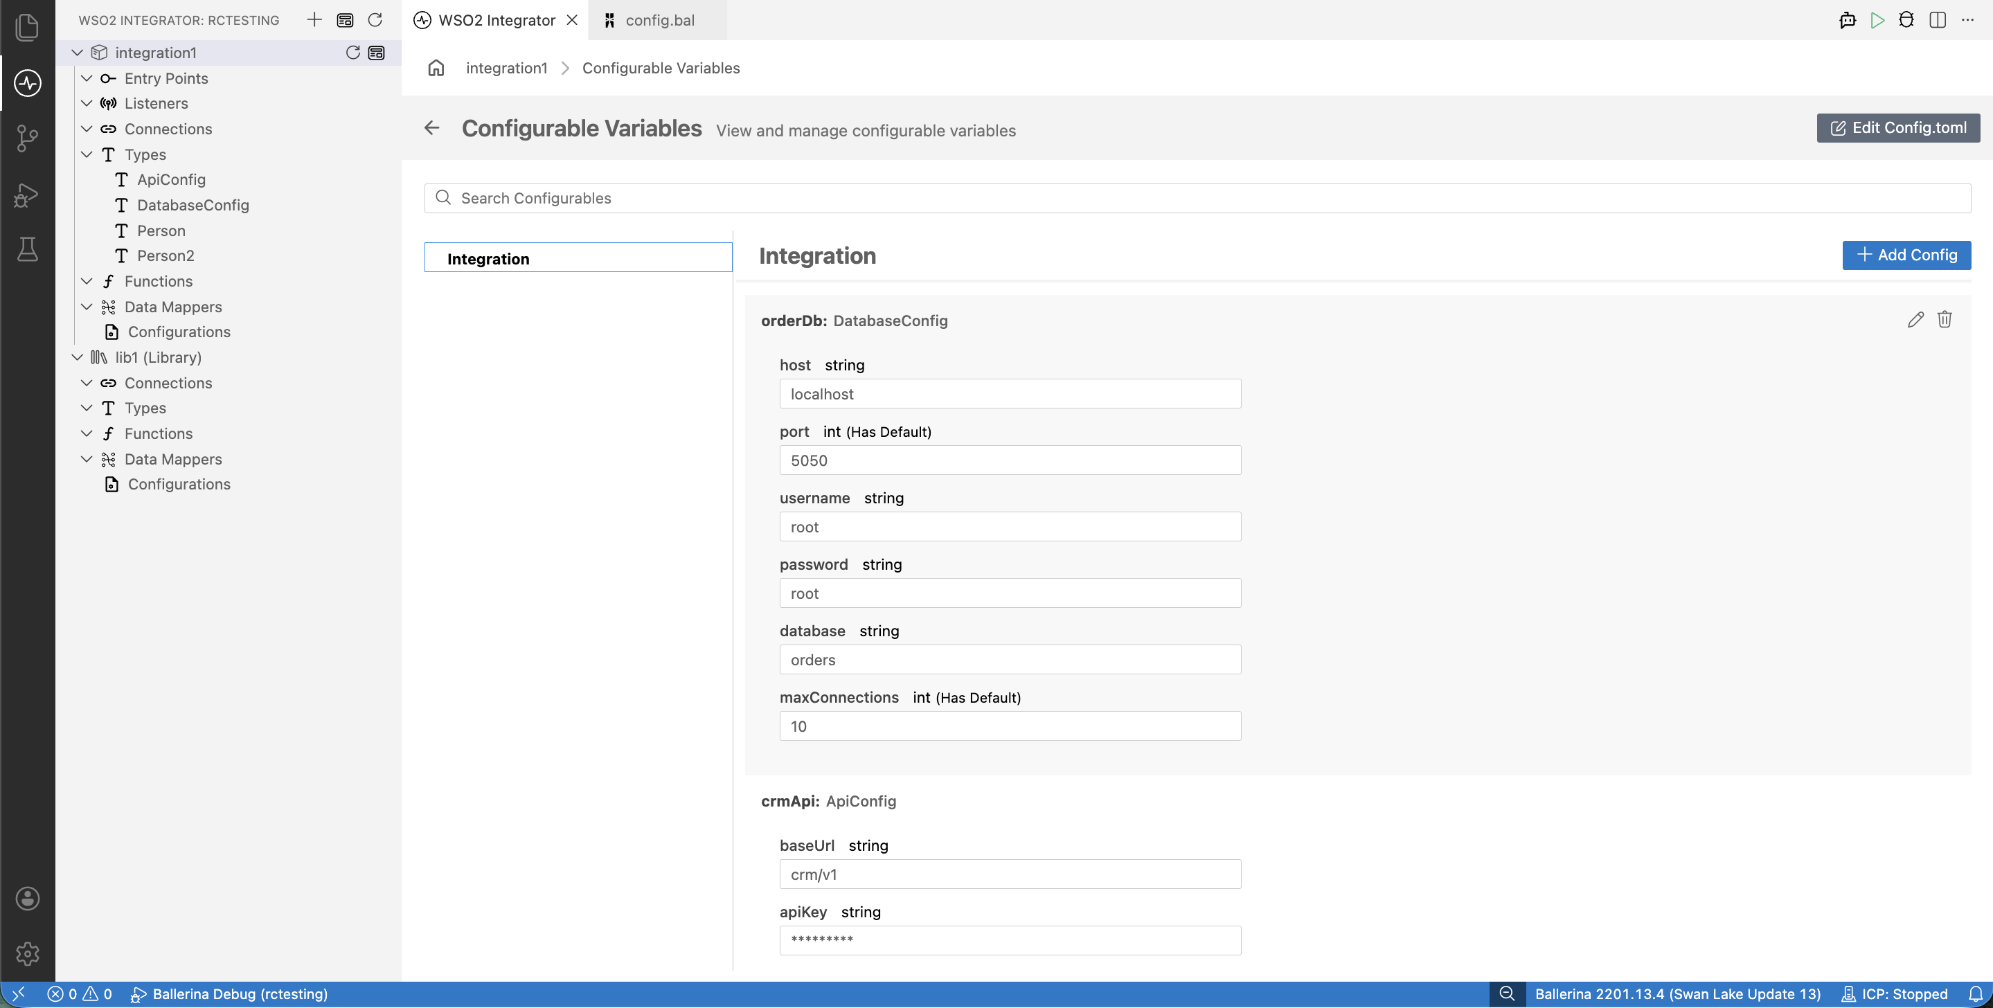Select the Integration category in the list
This screenshot has width=1993, height=1008.
pyautogui.click(x=578, y=258)
